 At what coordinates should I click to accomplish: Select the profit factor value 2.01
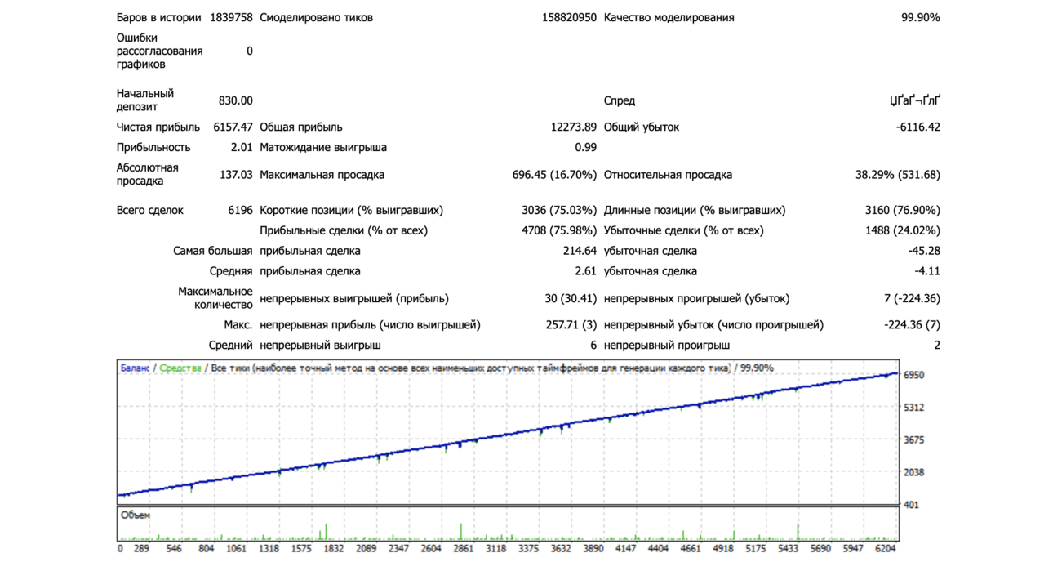pos(242,147)
